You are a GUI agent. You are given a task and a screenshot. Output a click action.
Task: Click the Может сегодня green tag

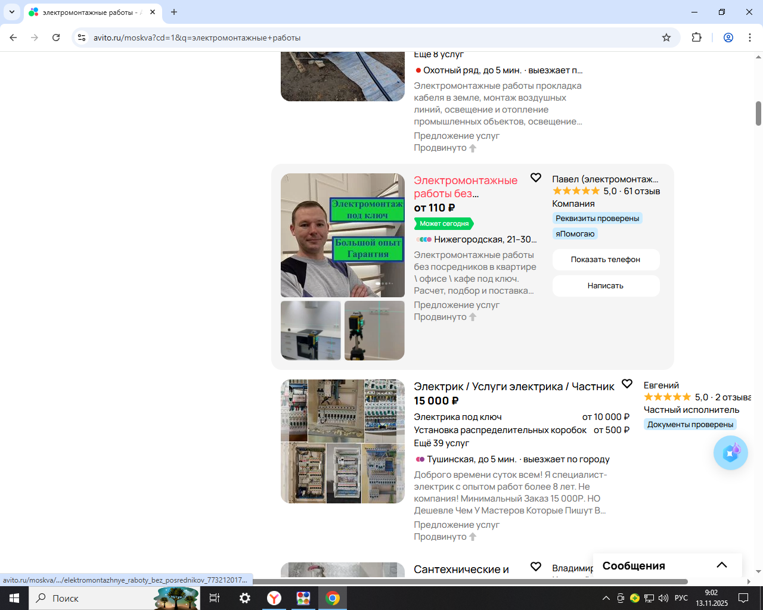(443, 223)
